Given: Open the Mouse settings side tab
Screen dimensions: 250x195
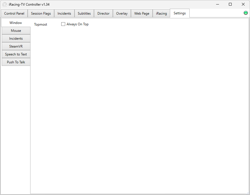Looking at the screenshot, I should [x=16, y=31].
